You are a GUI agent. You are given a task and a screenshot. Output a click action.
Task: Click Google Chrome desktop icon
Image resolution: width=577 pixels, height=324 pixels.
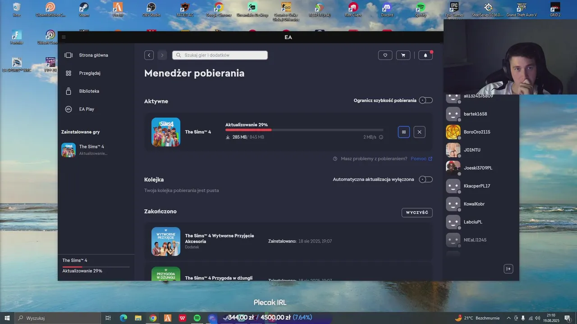coord(219,9)
